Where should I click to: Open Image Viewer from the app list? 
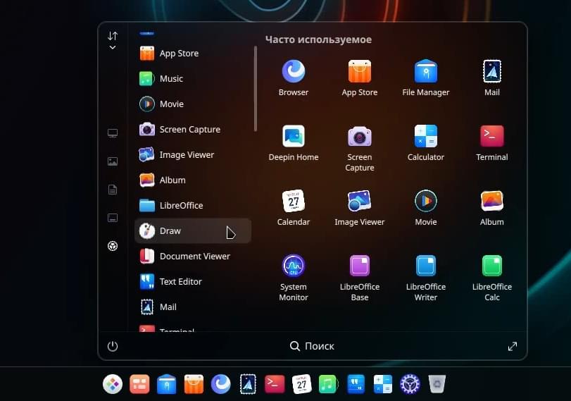point(193,154)
